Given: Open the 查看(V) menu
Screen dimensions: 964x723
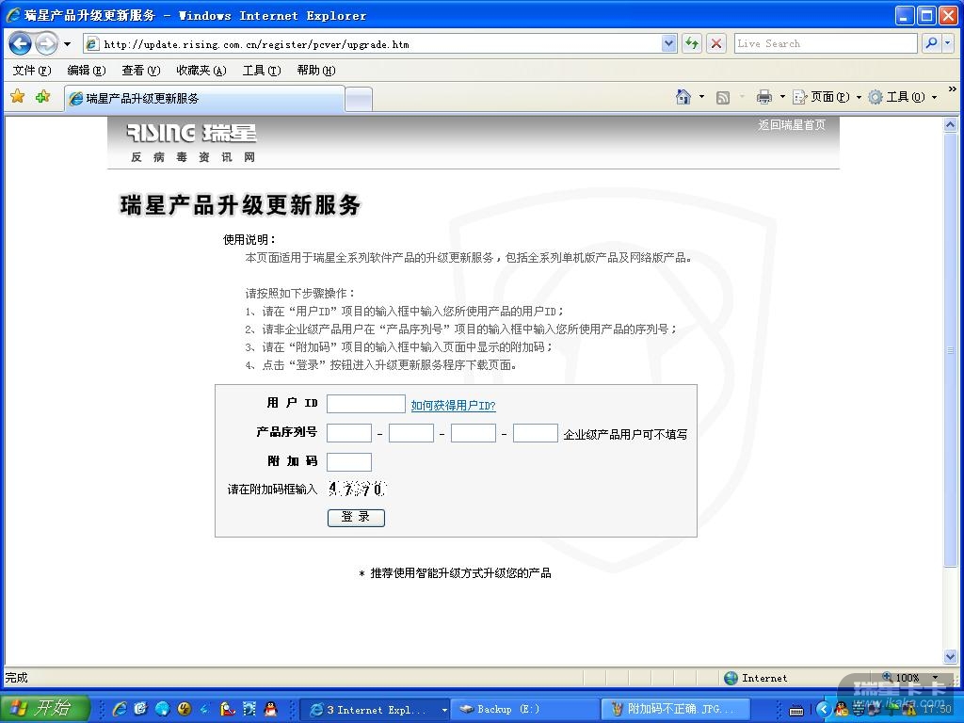Looking at the screenshot, I should click(x=141, y=70).
